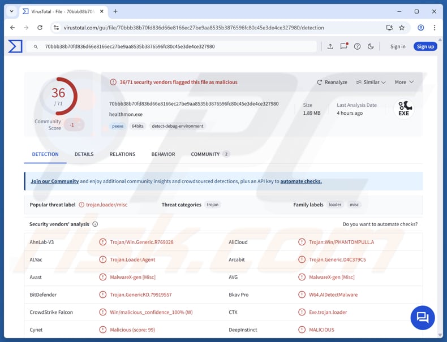Click the Reanalyze button
This screenshot has width=447, height=342.
pos(332,82)
